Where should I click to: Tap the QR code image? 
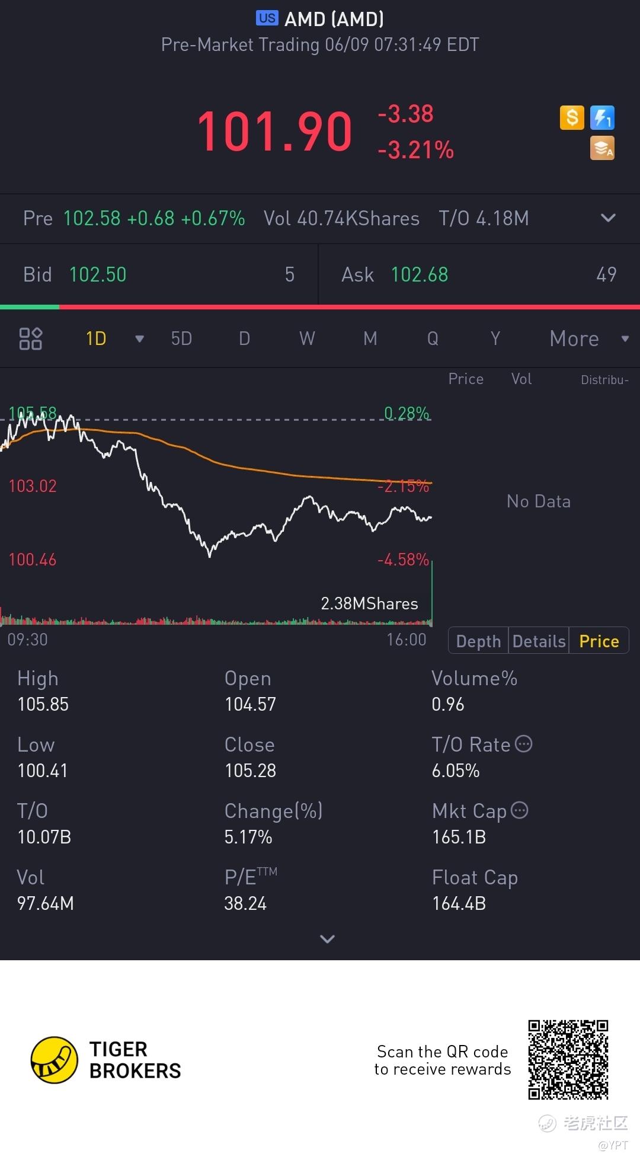(x=568, y=1060)
